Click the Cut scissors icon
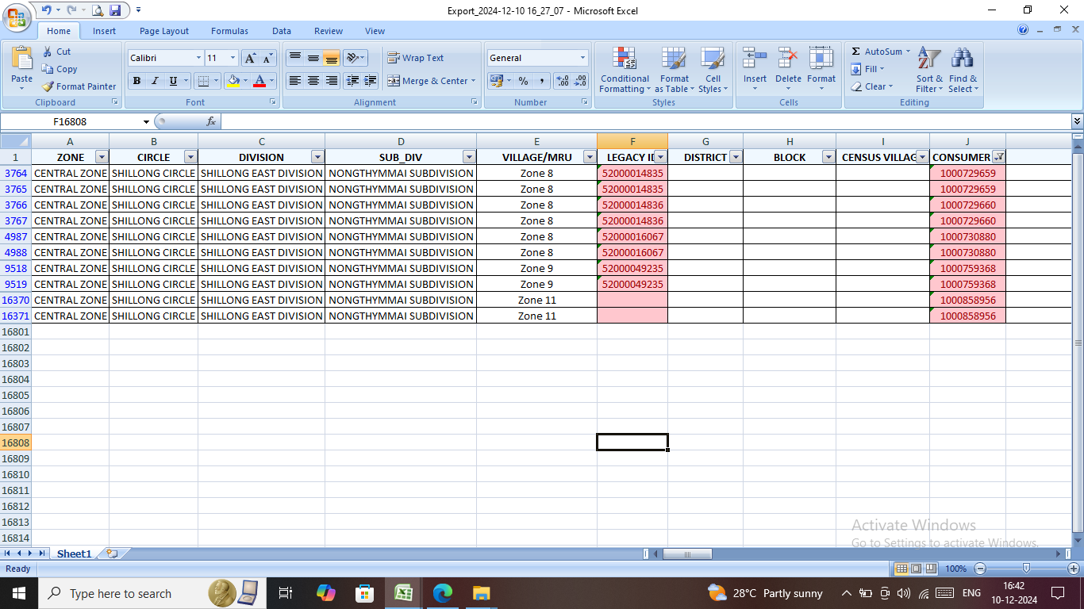Image resolution: width=1084 pixels, height=609 pixels. pyautogui.click(x=48, y=52)
